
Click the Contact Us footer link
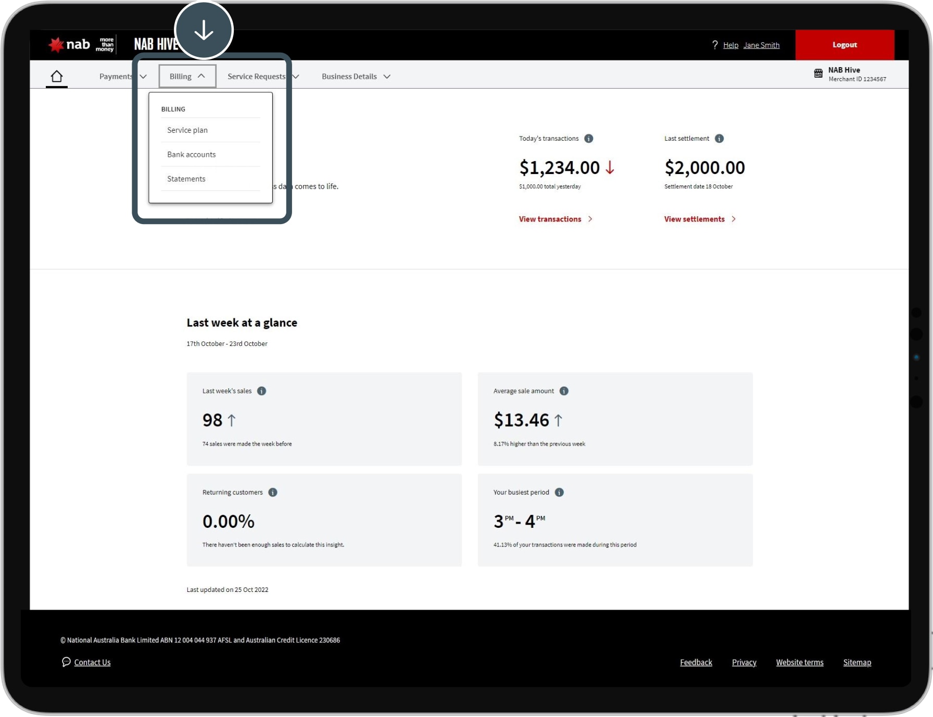[x=92, y=662]
